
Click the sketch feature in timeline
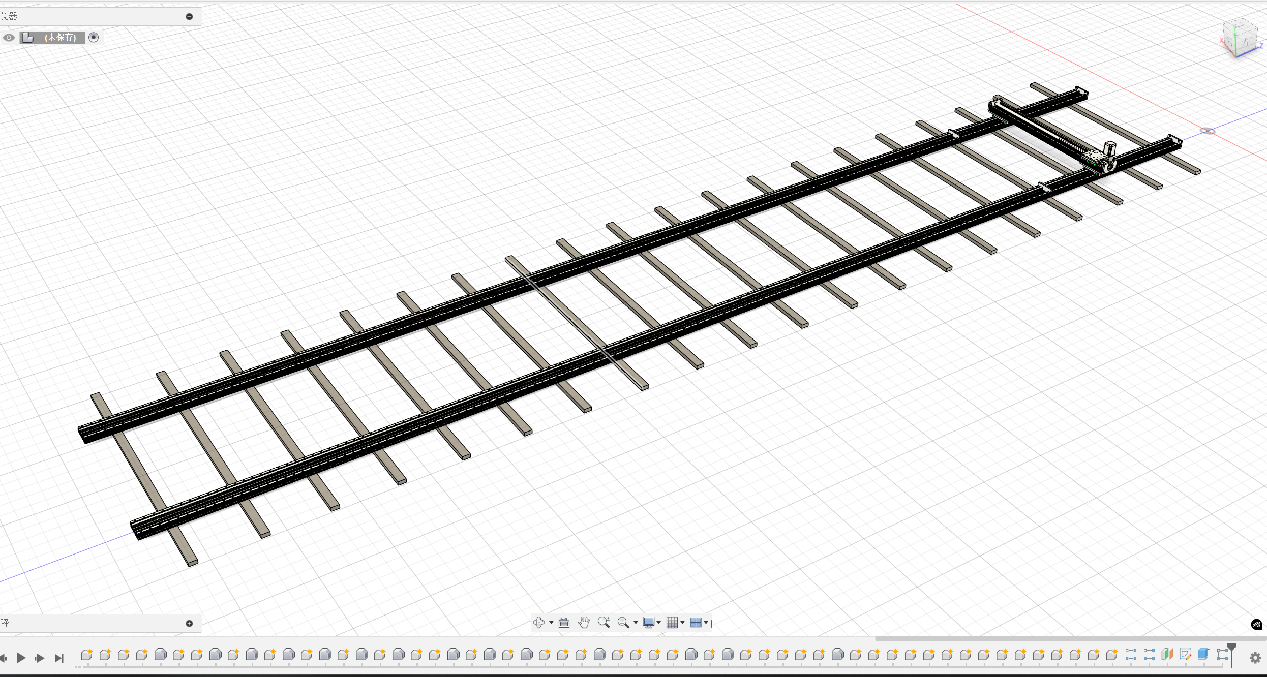pos(1185,655)
